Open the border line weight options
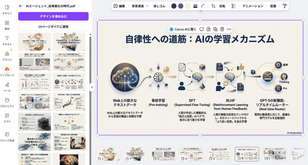Screen dimensions: 308x165 coord(195,6)
